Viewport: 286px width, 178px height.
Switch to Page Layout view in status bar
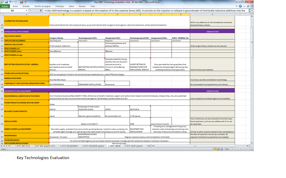coord(218,149)
